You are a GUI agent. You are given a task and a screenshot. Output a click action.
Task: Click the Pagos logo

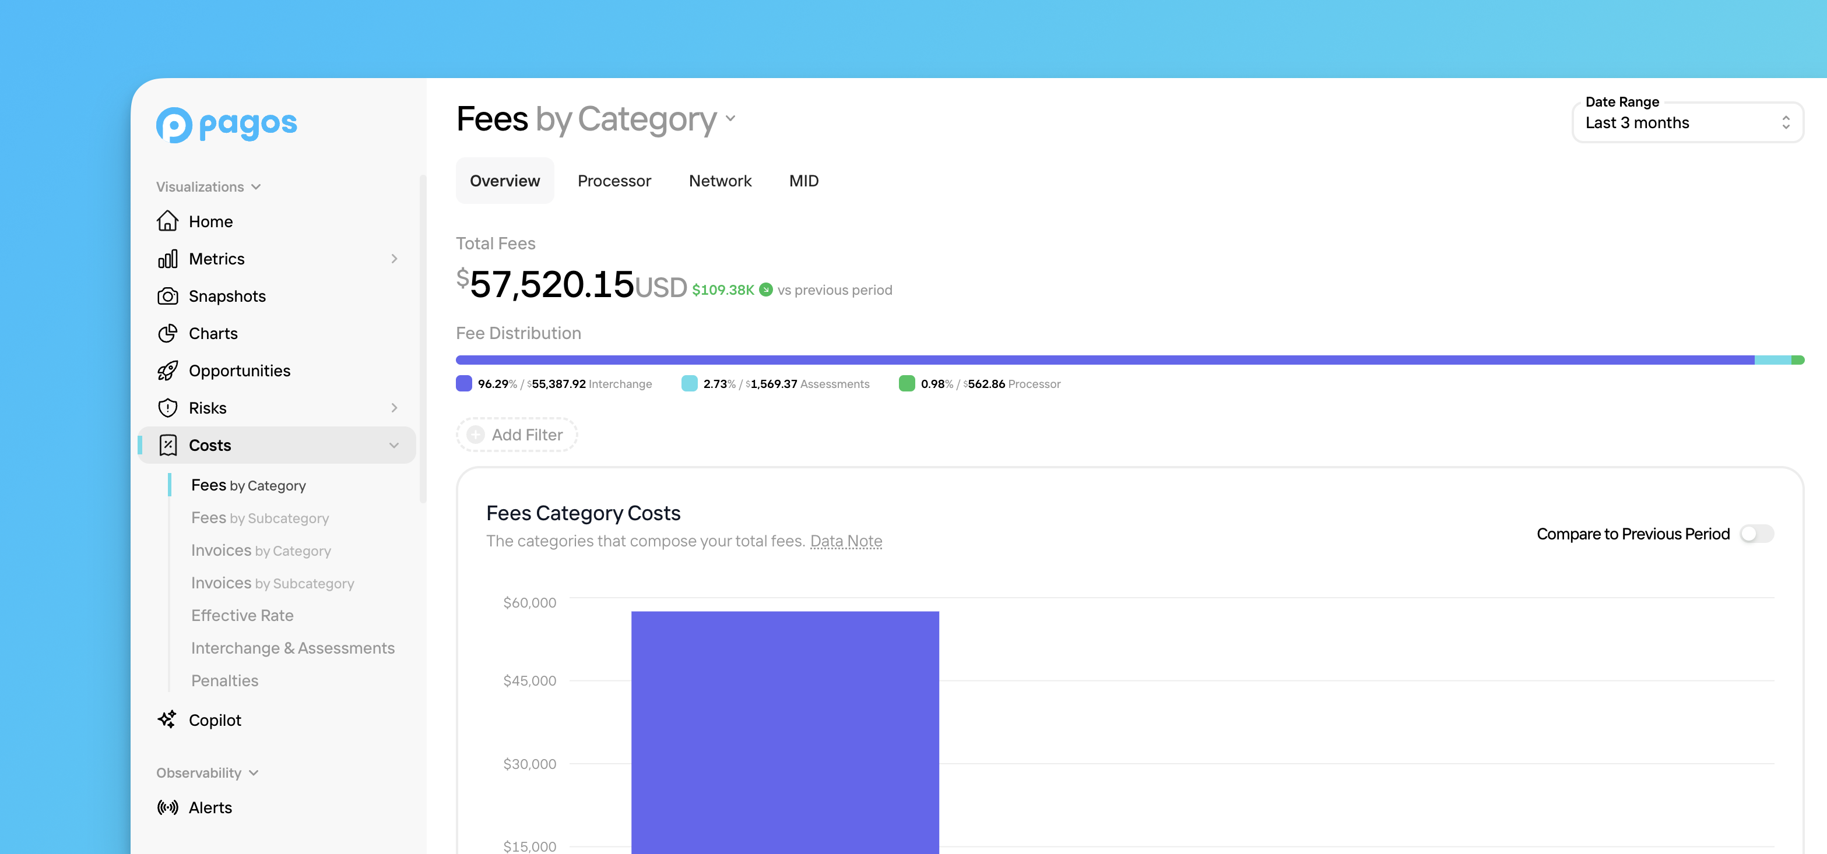click(x=226, y=125)
